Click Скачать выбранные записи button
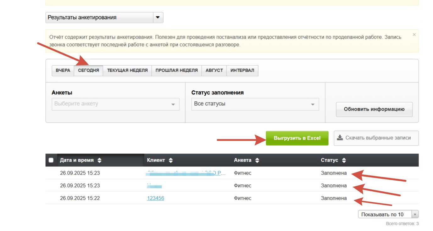 tap(376, 138)
